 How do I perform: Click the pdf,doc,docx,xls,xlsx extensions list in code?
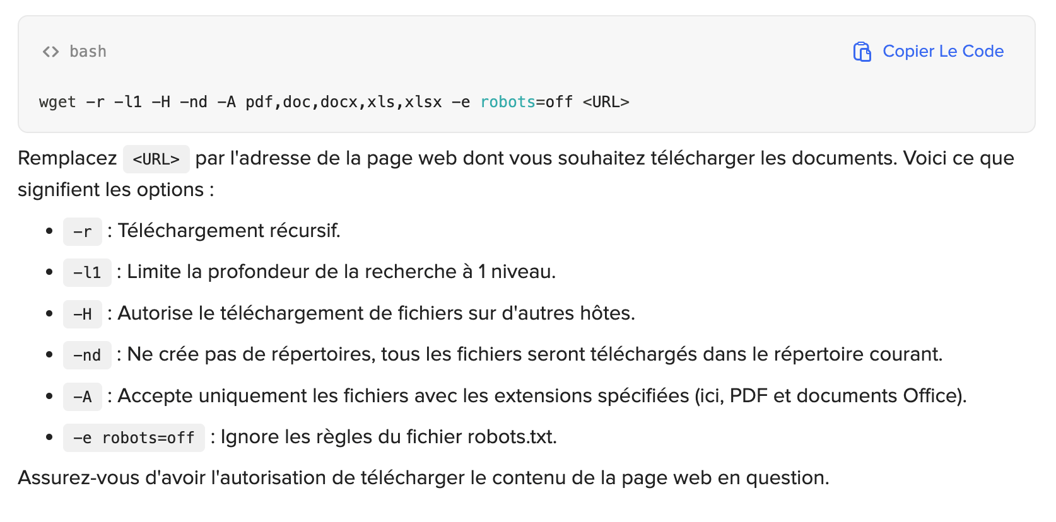[x=343, y=102]
